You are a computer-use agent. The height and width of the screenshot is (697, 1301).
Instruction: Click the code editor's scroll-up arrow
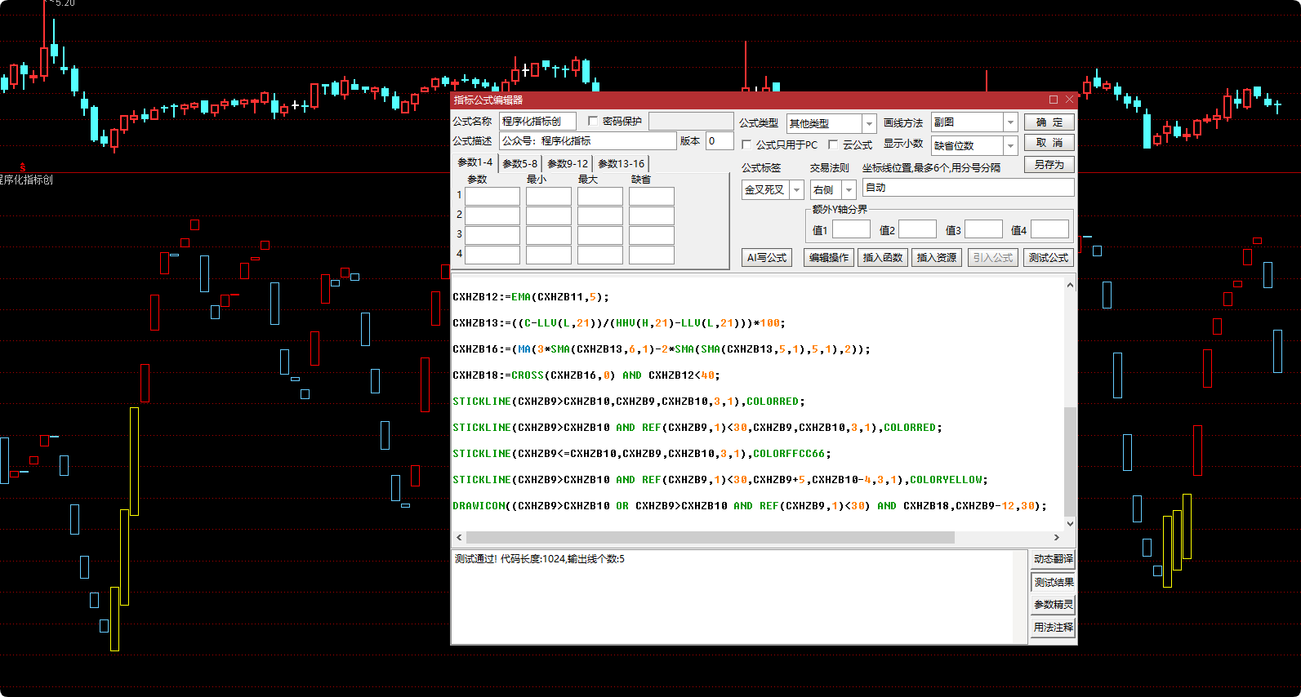click(x=1070, y=285)
